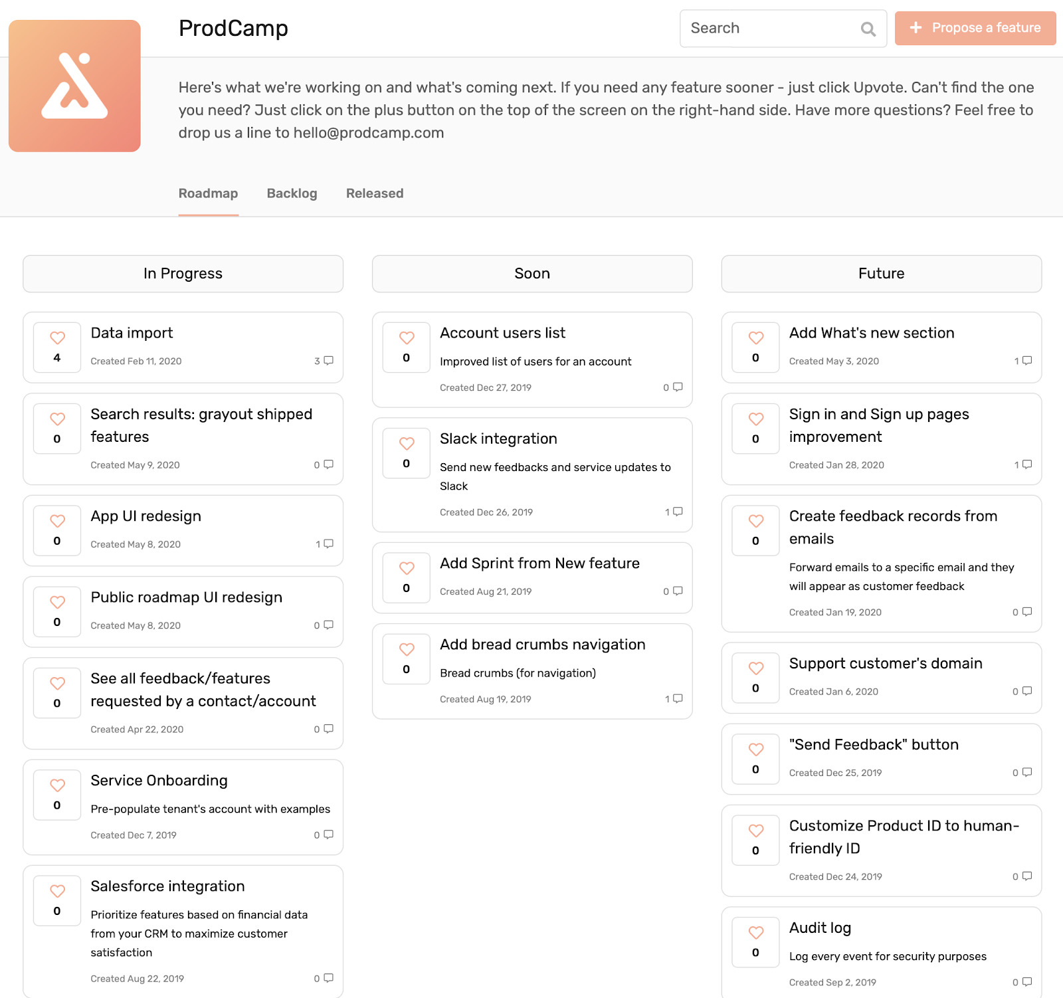Click 'Bread crumbs (for navigation)' description
This screenshot has width=1063, height=998.
(518, 673)
